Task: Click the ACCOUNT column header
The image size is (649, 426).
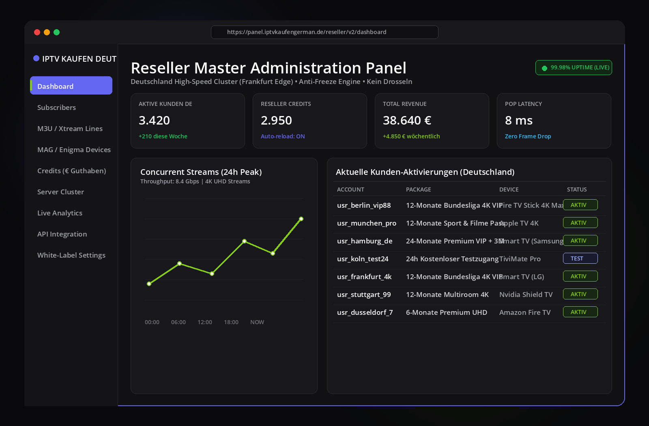Action: point(350,189)
